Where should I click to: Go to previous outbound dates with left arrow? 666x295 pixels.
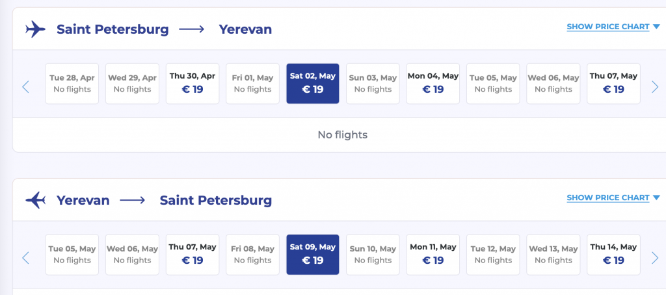[26, 86]
